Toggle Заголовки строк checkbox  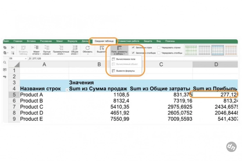click(133, 47)
